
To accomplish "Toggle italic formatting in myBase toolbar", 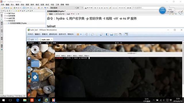I will pos(97,8).
